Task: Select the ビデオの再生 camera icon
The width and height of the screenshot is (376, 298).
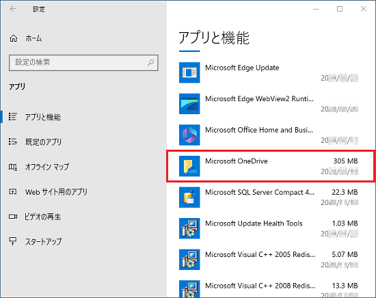Action: (13, 217)
